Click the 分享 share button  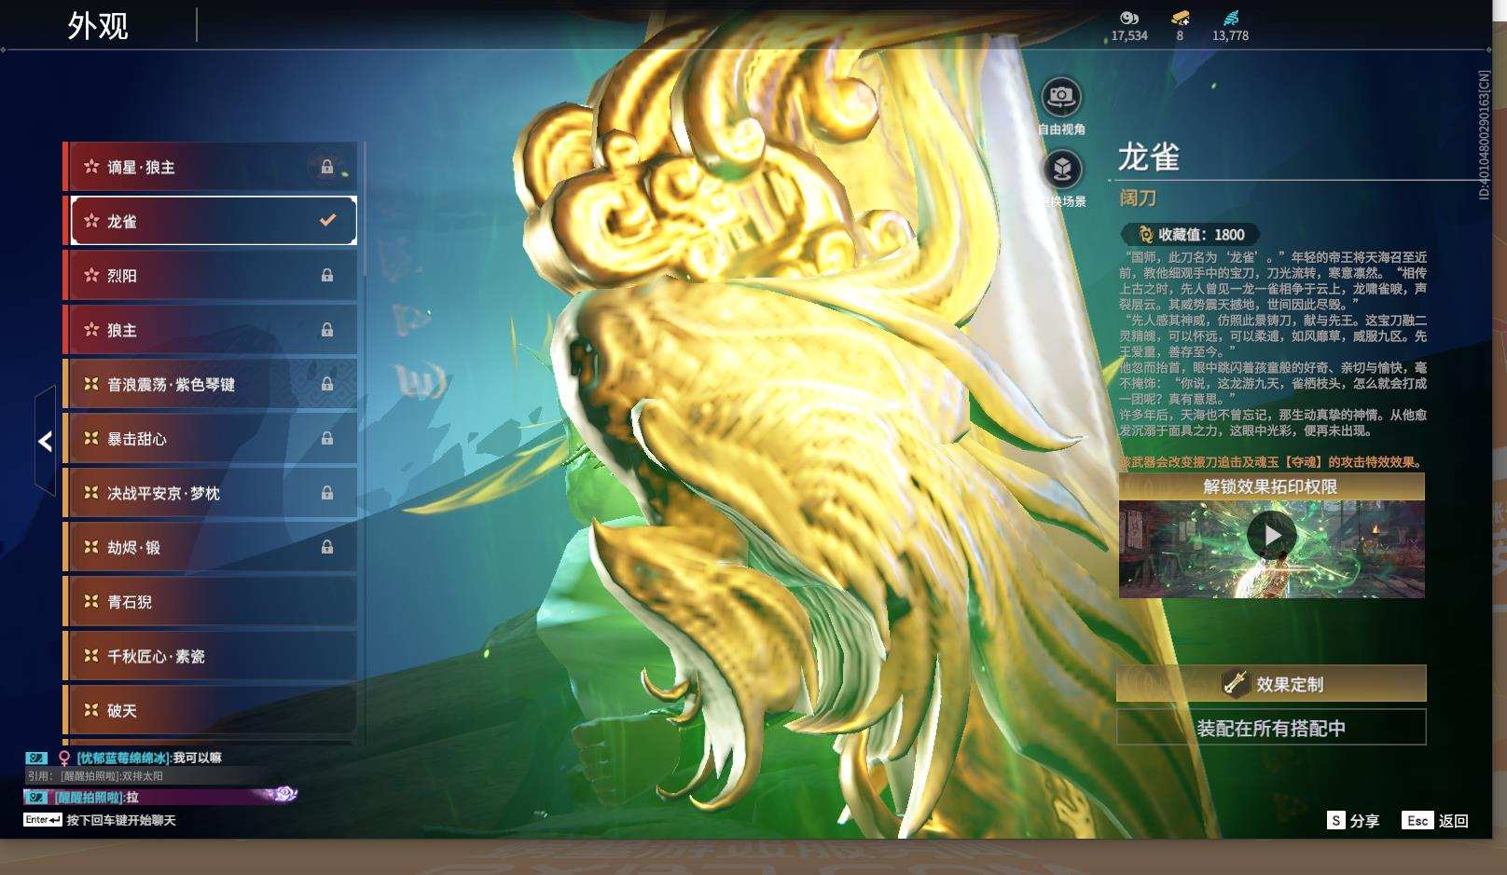pos(1353,820)
